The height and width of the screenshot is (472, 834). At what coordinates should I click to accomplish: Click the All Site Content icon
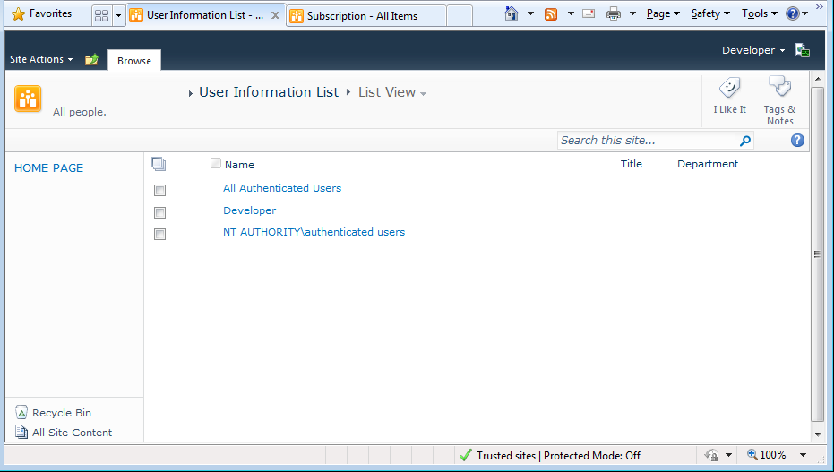21,432
